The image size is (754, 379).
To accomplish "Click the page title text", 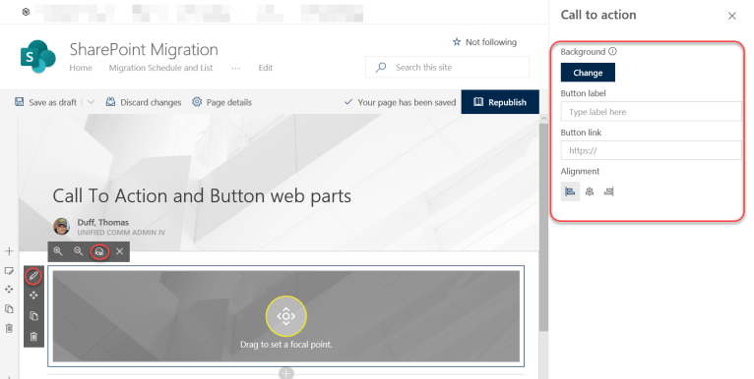I will tap(202, 195).
